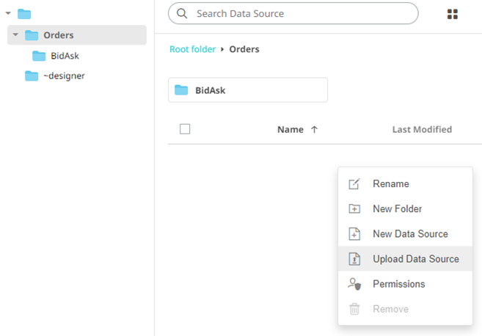The image size is (482, 336).
Task: Click the BidAsk folder icon in tree
Action: (x=40, y=56)
